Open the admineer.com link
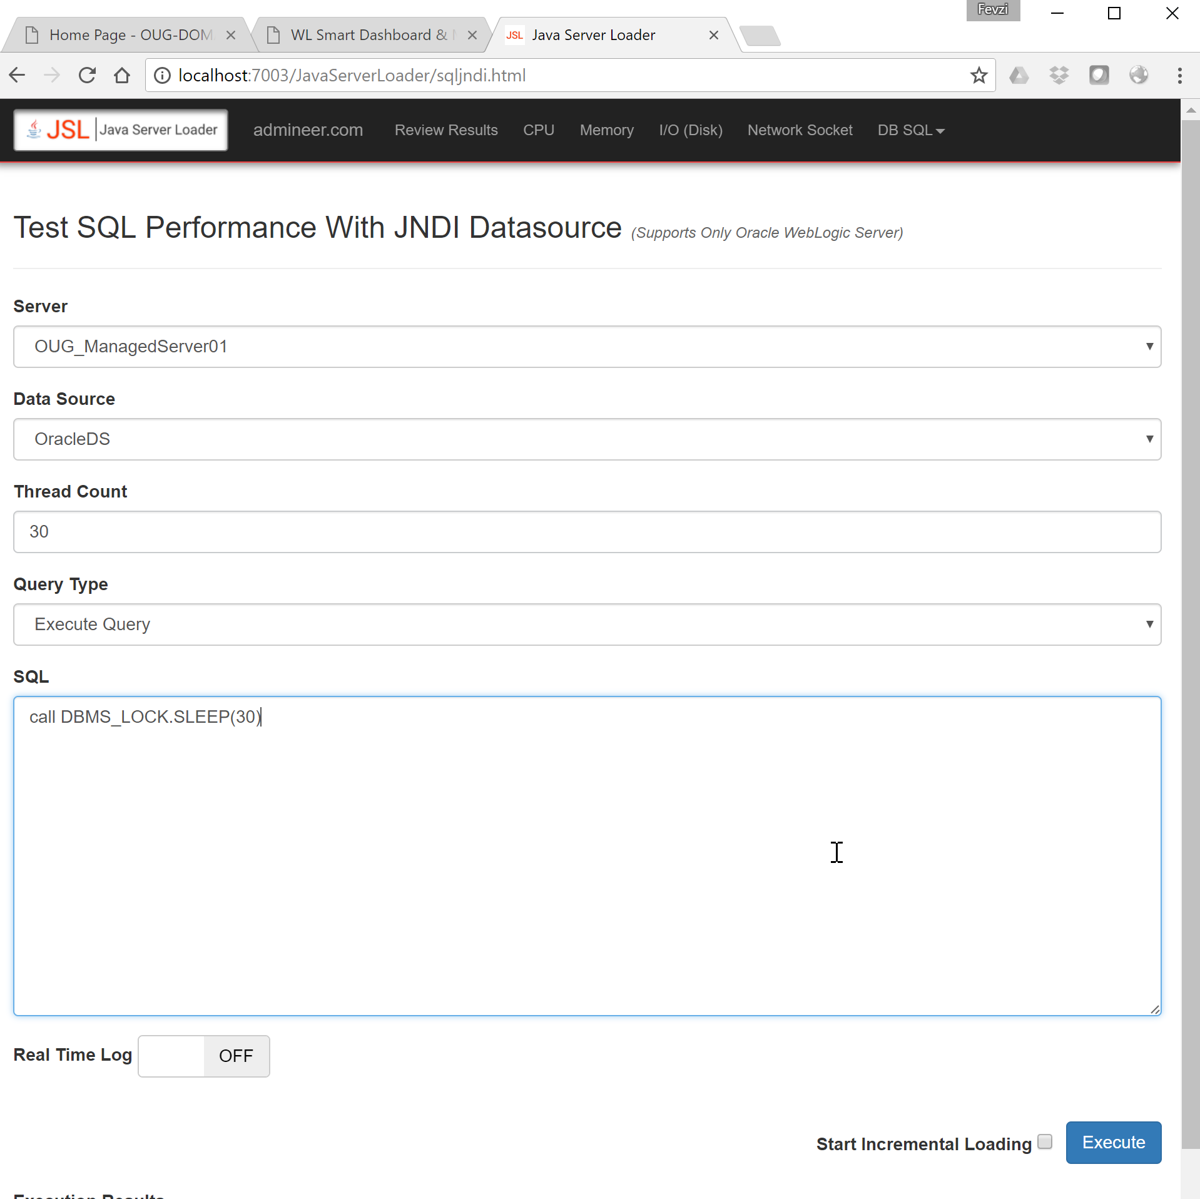 [x=308, y=130]
